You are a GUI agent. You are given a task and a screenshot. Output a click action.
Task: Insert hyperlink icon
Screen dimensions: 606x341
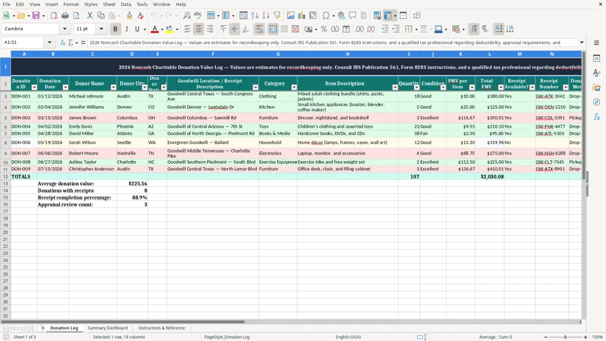[x=342, y=16]
